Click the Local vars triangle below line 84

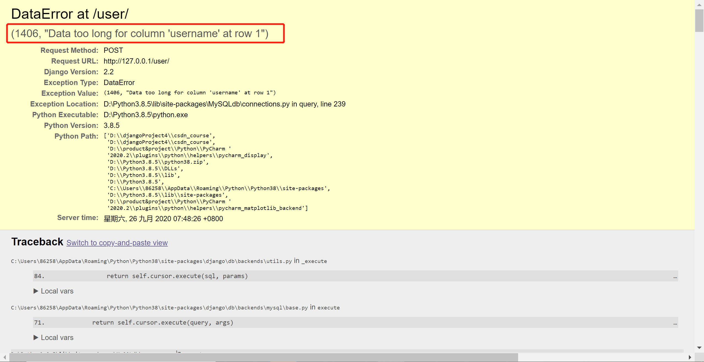pyautogui.click(x=36, y=291)
